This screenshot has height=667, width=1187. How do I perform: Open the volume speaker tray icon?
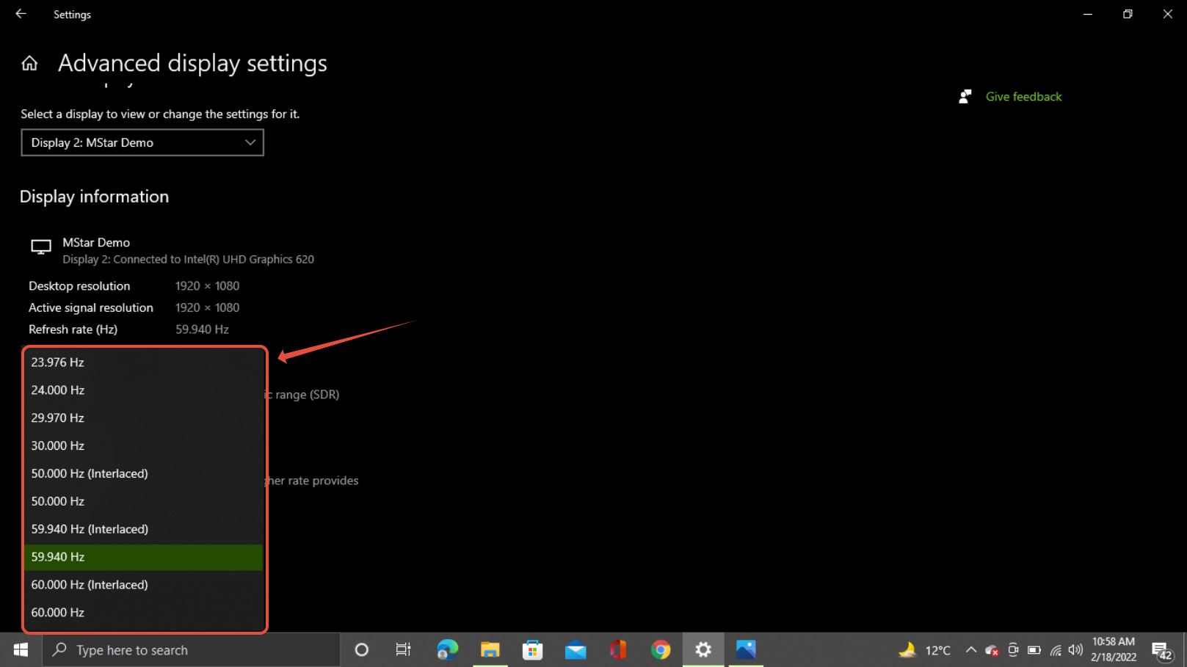tap(1075, 650)
